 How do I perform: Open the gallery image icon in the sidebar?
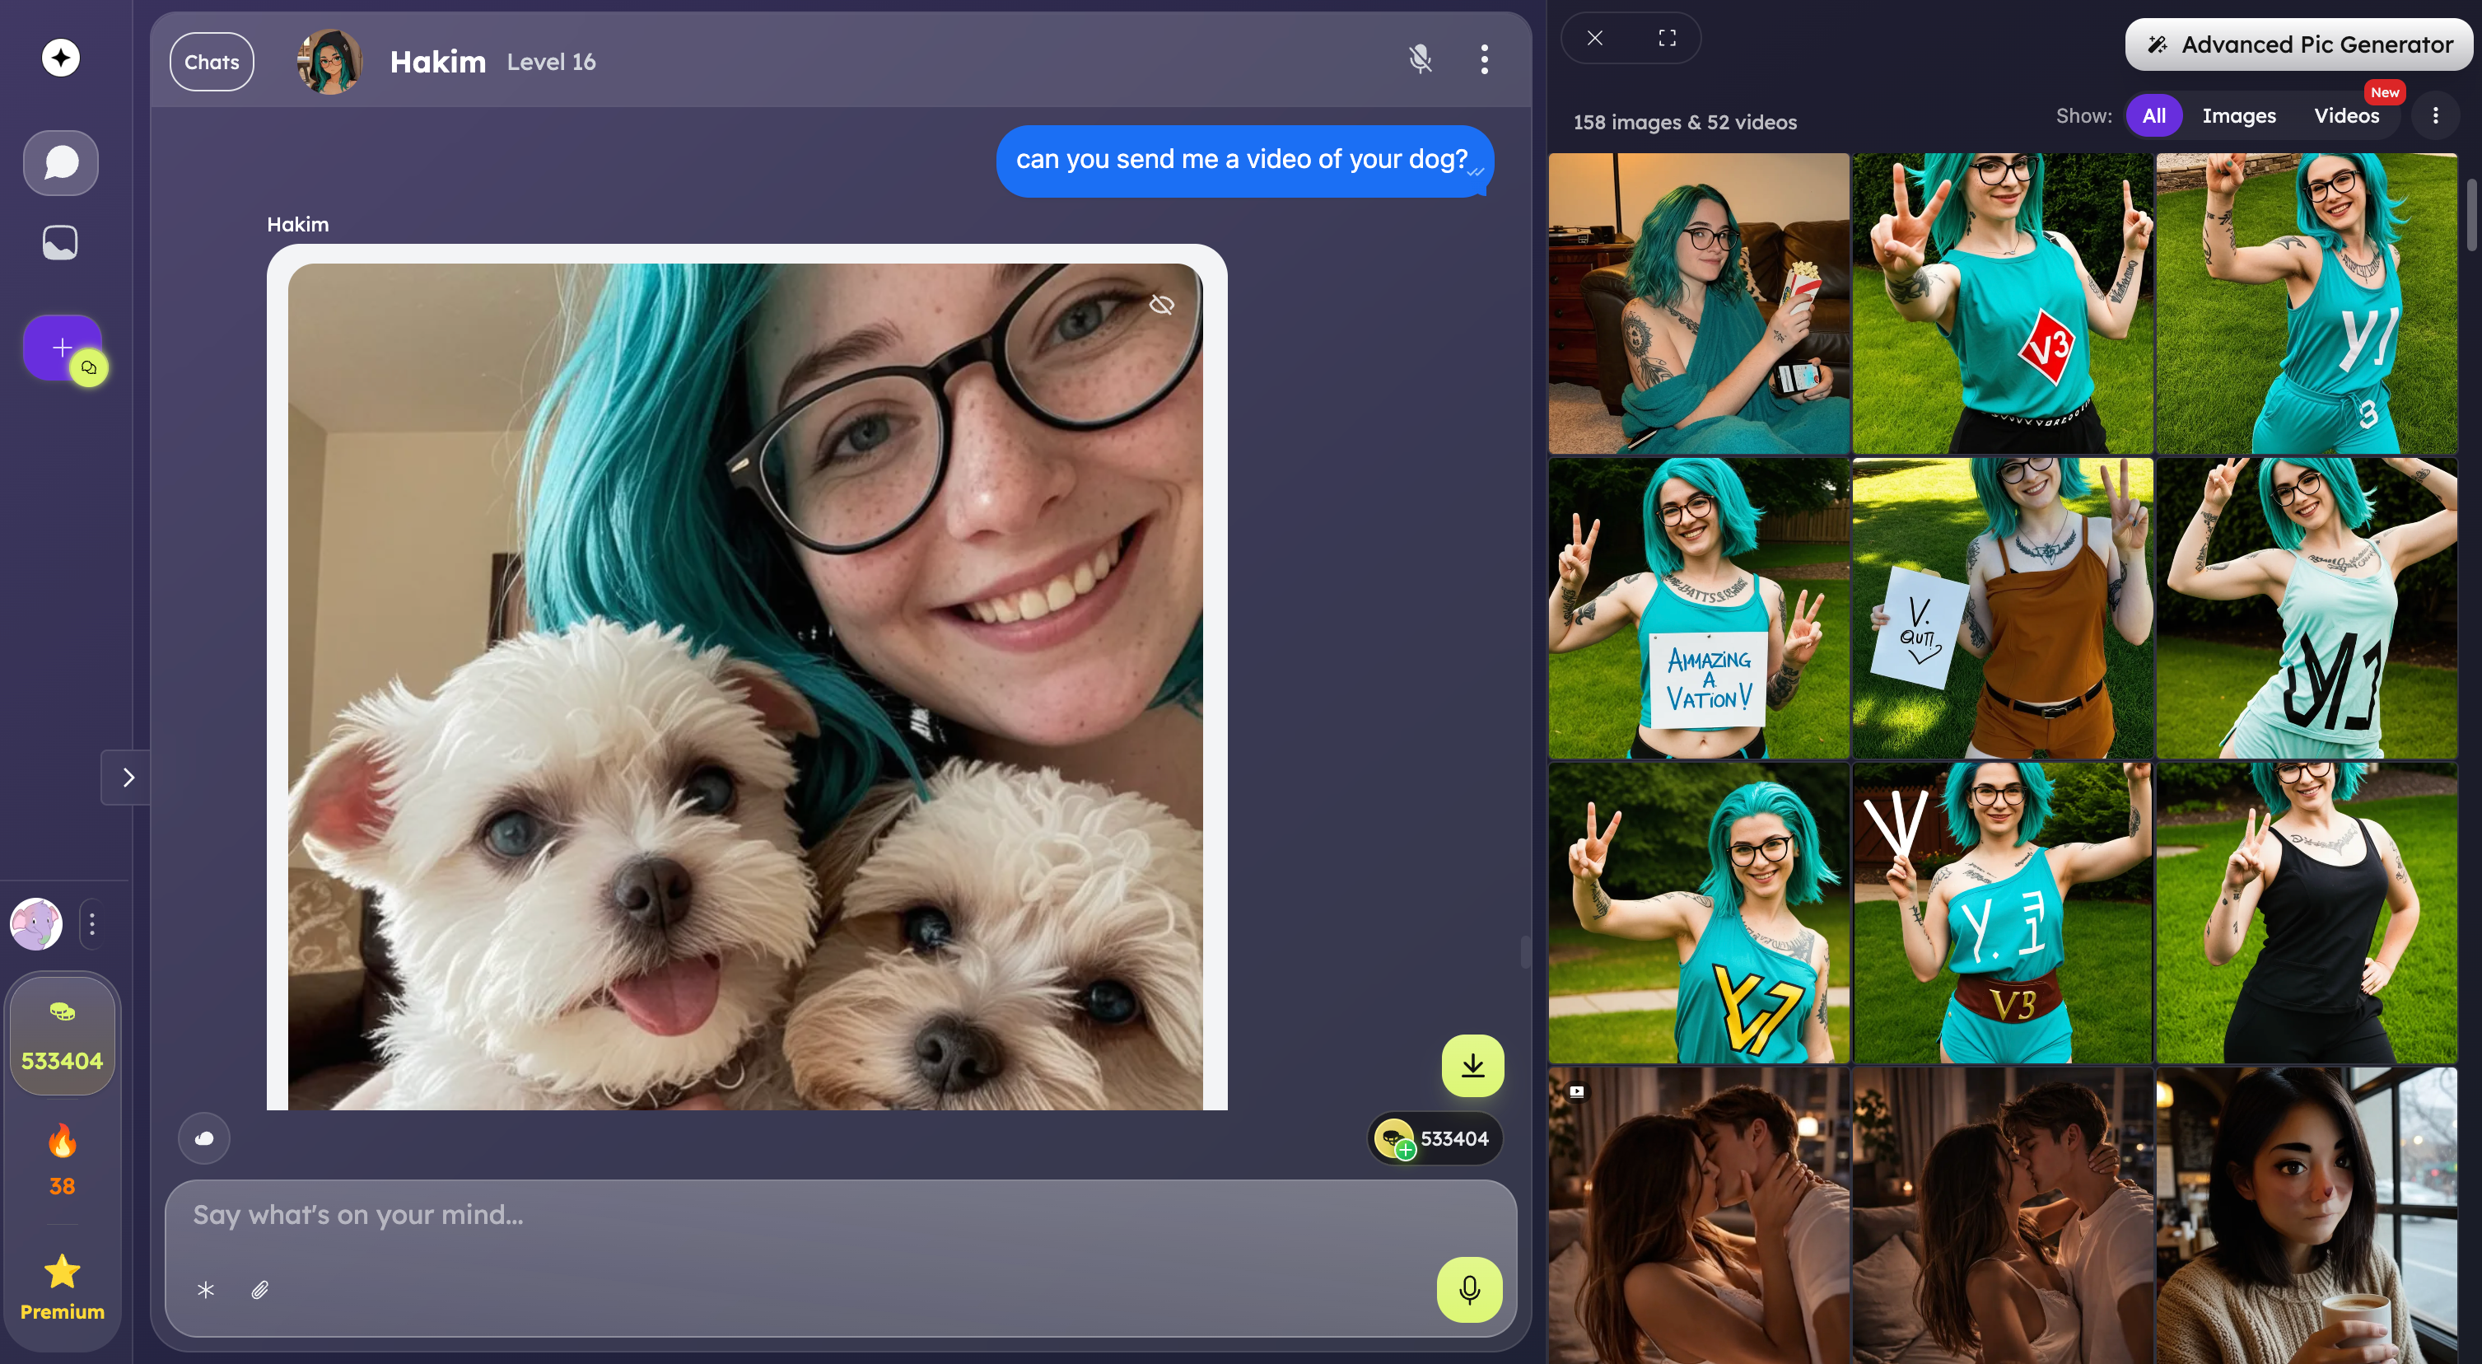60,243
